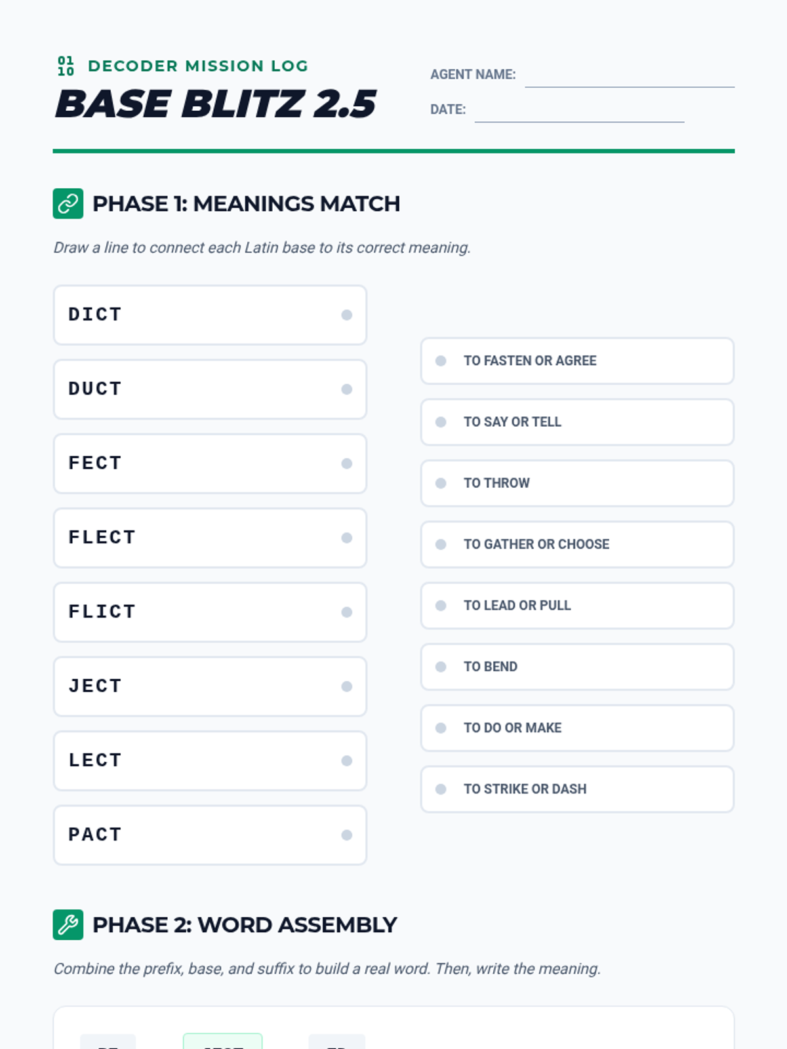Click the Phase 1 link chain icon

pyautogui.click(x=68, y=204)
